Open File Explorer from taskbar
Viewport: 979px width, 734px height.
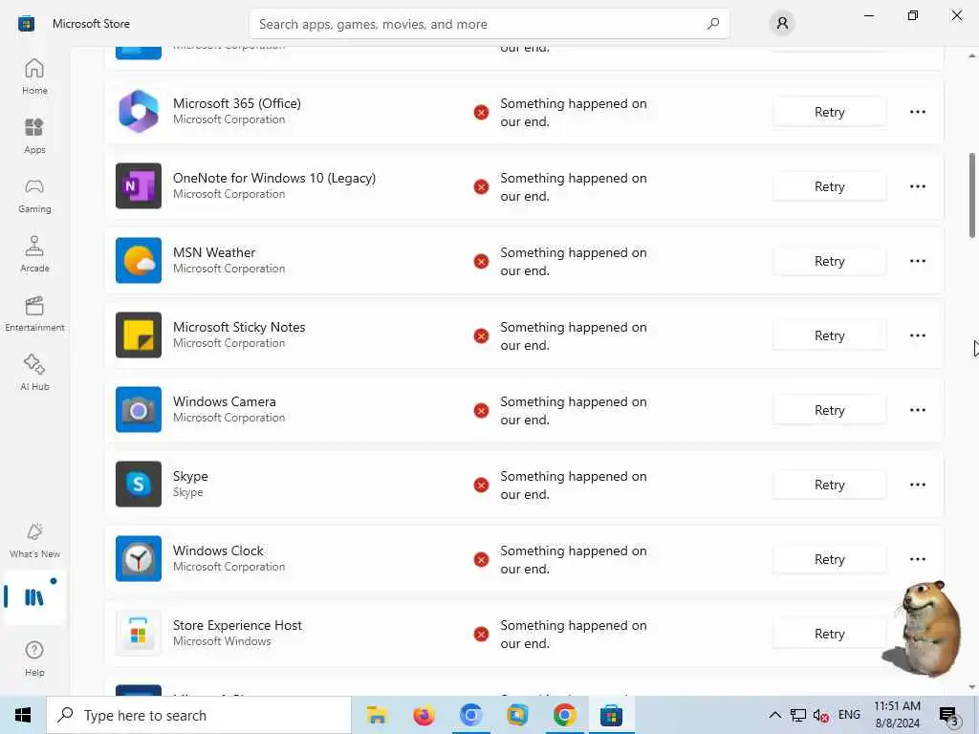(x=377, y=715)
